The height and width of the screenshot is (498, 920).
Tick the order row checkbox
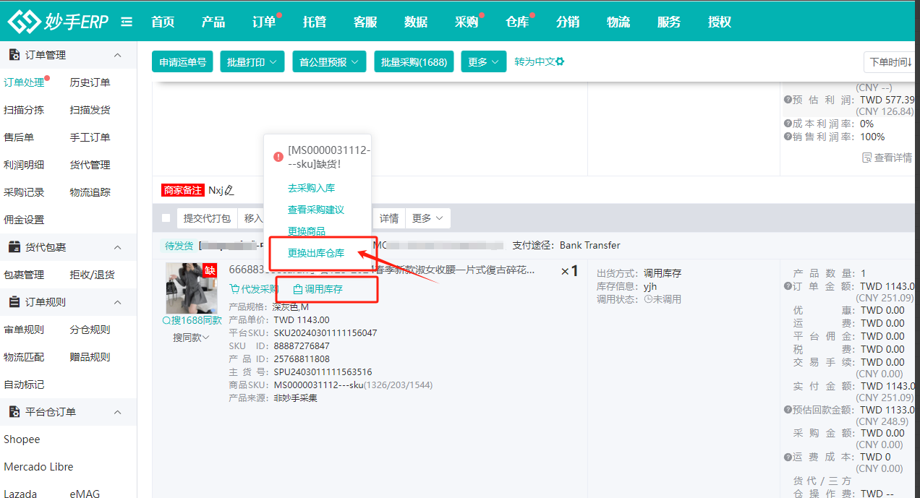(166, 218)
